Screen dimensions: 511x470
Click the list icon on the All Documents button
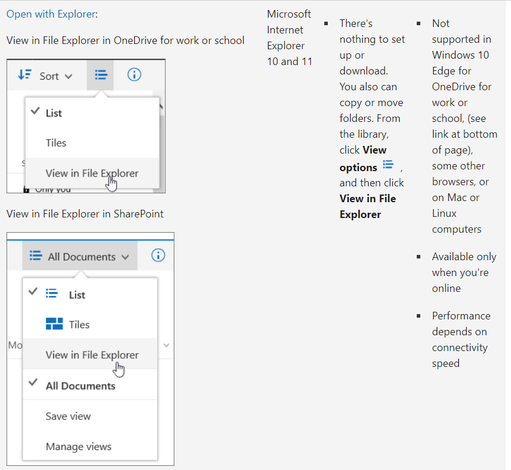click(35, 256)
